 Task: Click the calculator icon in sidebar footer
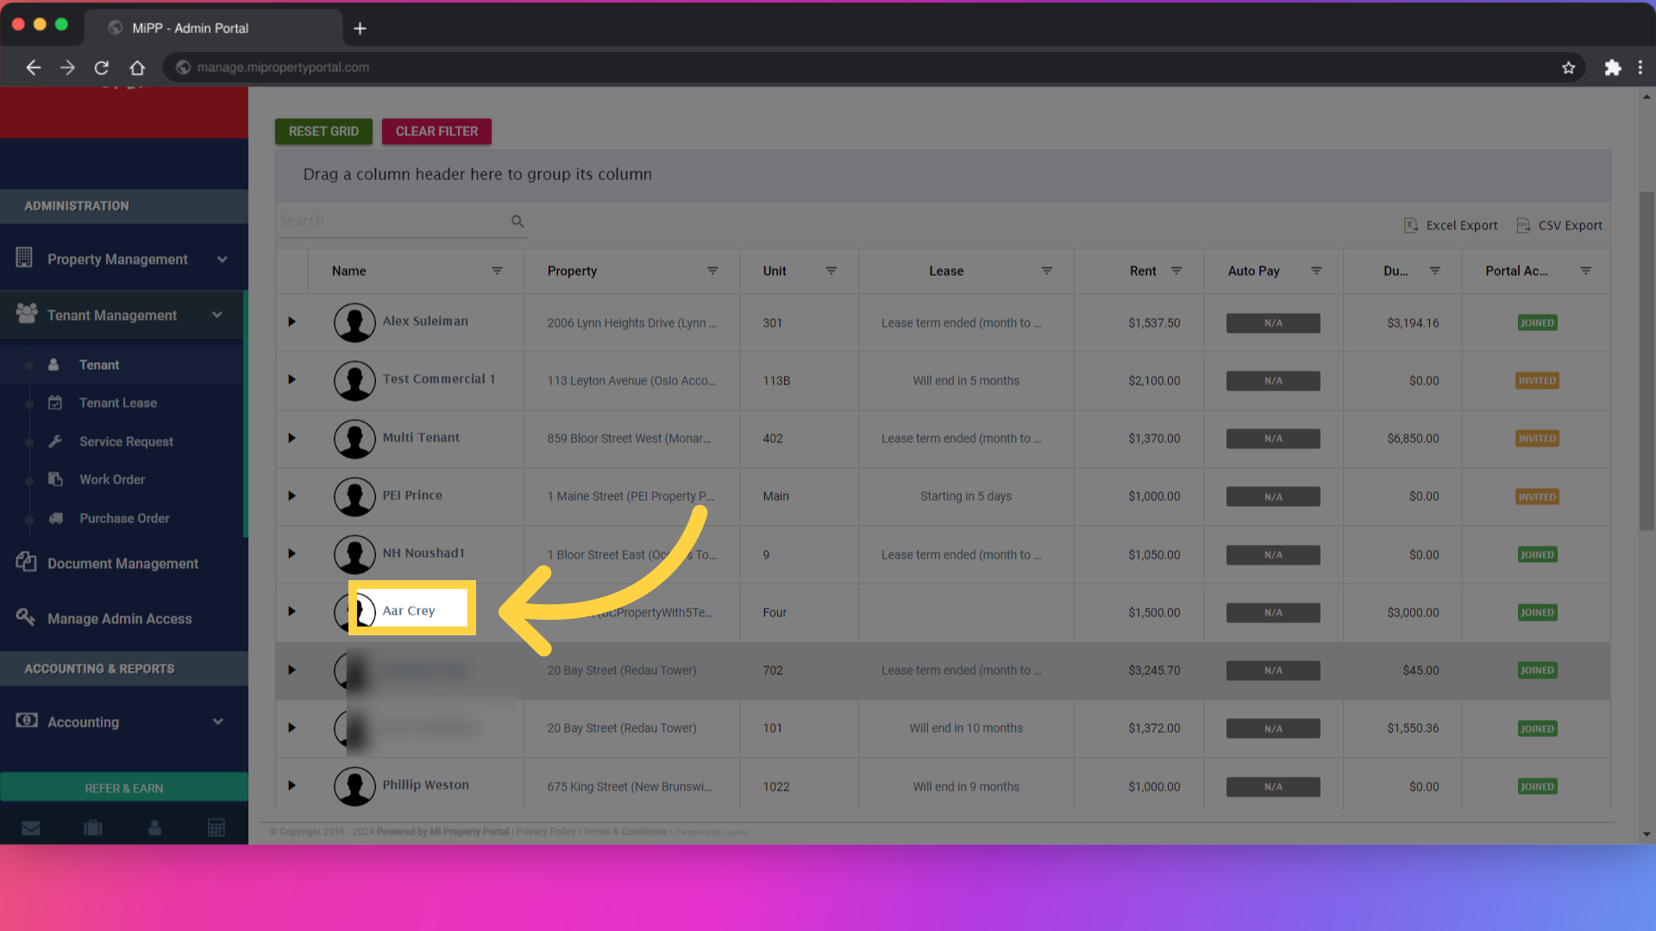[216, 828]
